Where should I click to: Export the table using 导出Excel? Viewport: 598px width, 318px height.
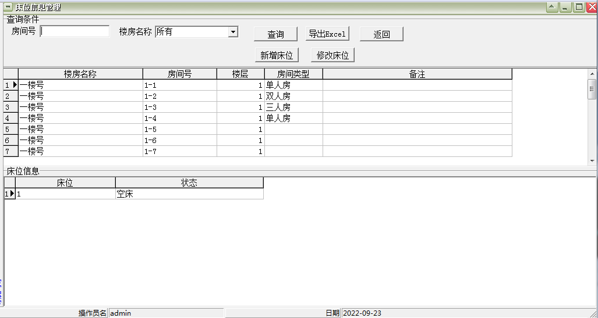coord(328,34)
